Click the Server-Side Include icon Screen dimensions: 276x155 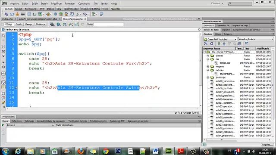pos(66,14)
